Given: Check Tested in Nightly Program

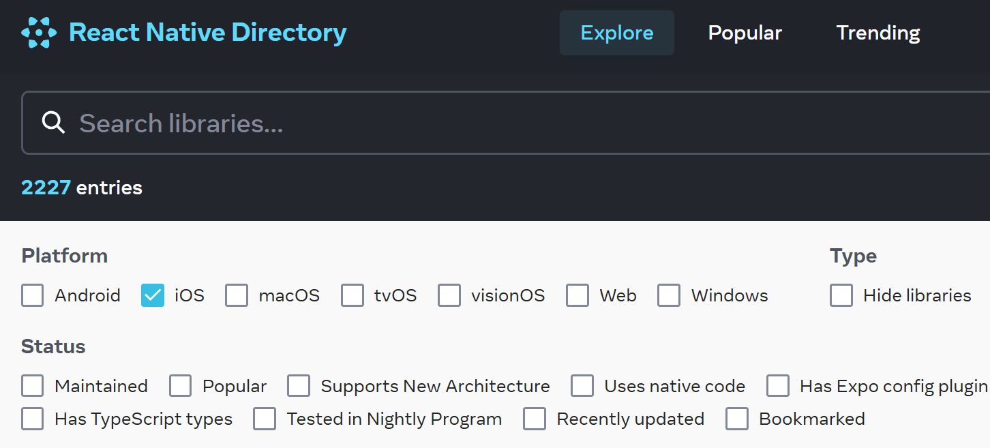Looking at the screenshot, I should pos(265,419).
